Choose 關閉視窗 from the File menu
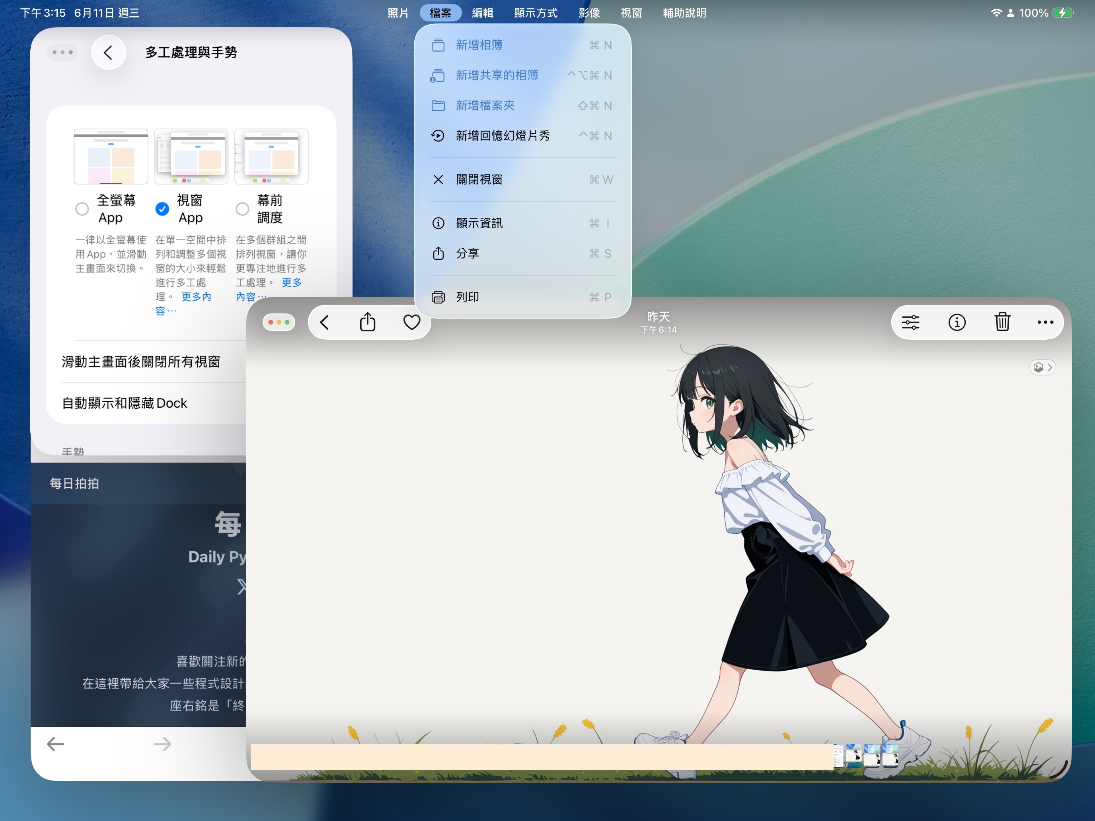 coord(522,179)
